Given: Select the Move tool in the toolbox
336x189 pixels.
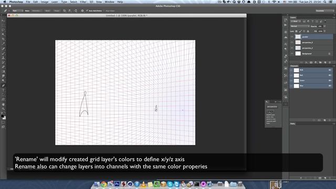Looking at the screenshot, I should 3,20.
